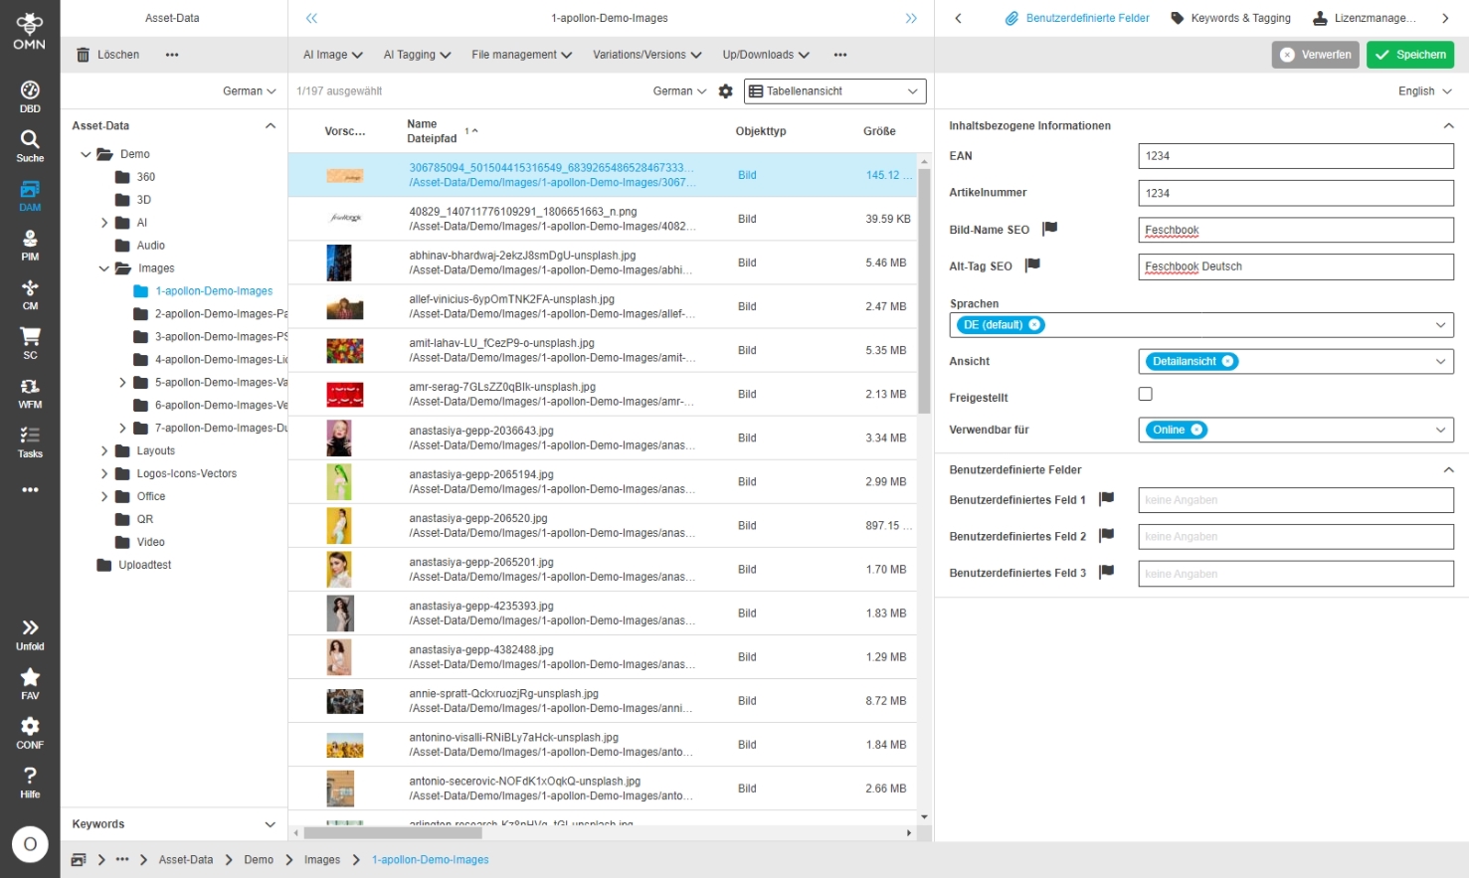
Task: Toggle the Freigestellt checkbox
Action: click(x=1145, y=395)
